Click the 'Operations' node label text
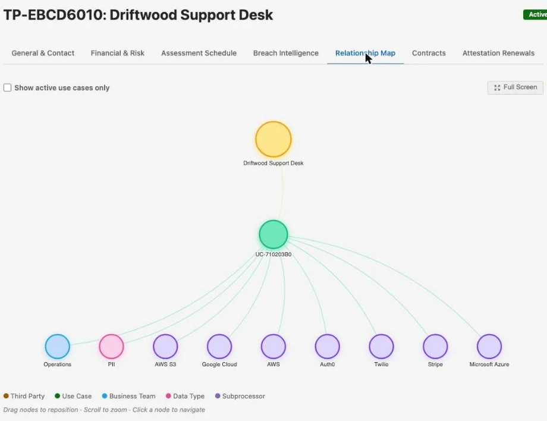Image resolution: width=547 pixels, height=421 pixels. coord(57,364)
